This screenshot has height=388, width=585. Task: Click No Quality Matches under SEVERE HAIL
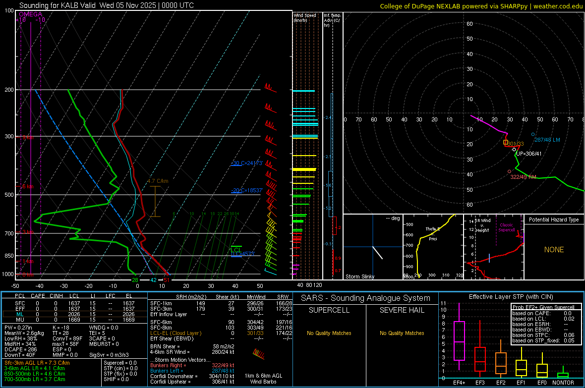point(402,333)
